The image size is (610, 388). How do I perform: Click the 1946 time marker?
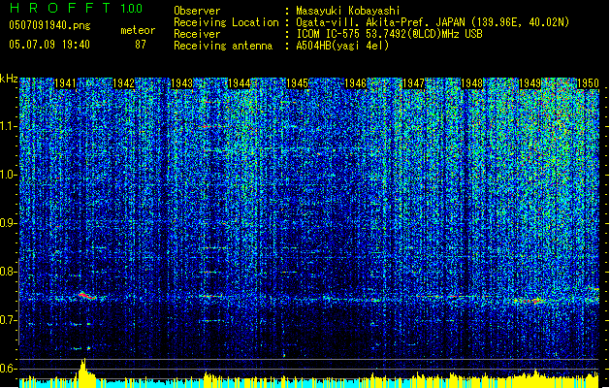tap(355, 83)
